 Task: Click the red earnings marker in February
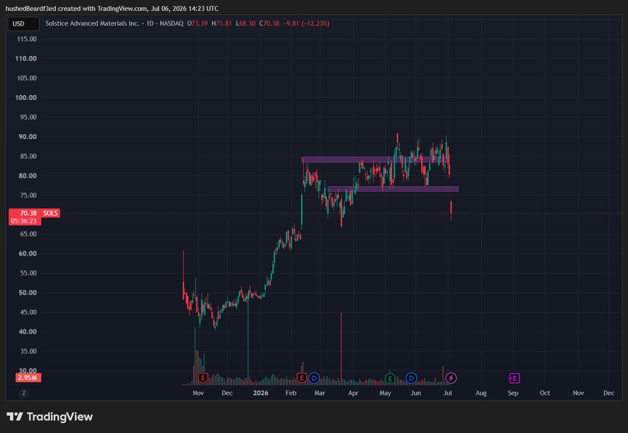tap(302, 378)
